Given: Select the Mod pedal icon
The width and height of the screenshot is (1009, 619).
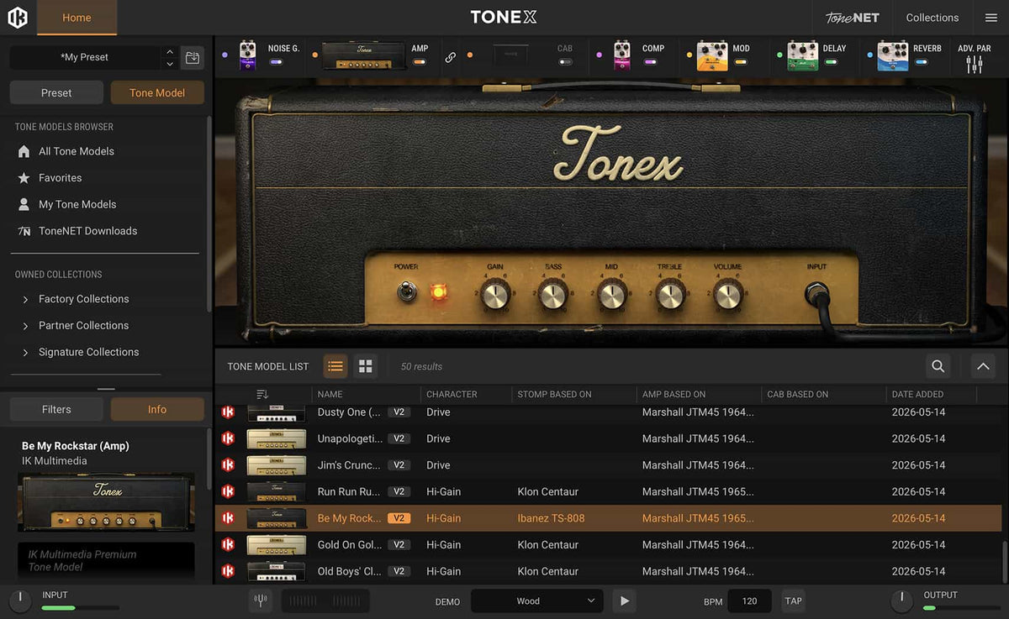Looking at the screenshot, I should pos(712,55).
